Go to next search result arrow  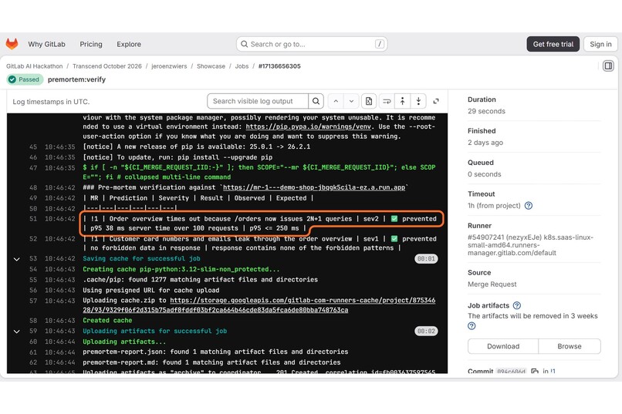coord(351,101)
